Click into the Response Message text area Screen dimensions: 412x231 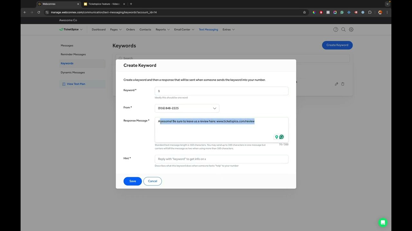click(221, 130)
